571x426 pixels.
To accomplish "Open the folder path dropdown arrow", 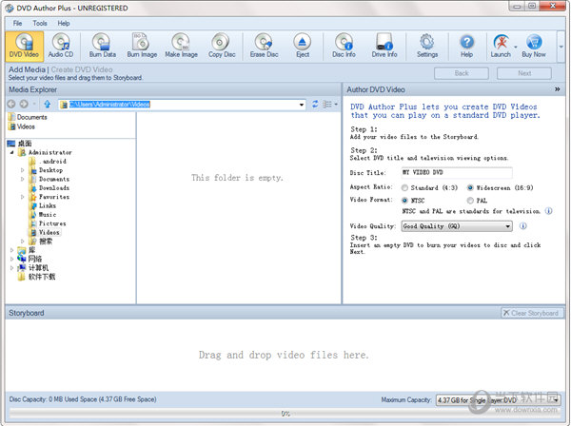I will coord(302,105).
